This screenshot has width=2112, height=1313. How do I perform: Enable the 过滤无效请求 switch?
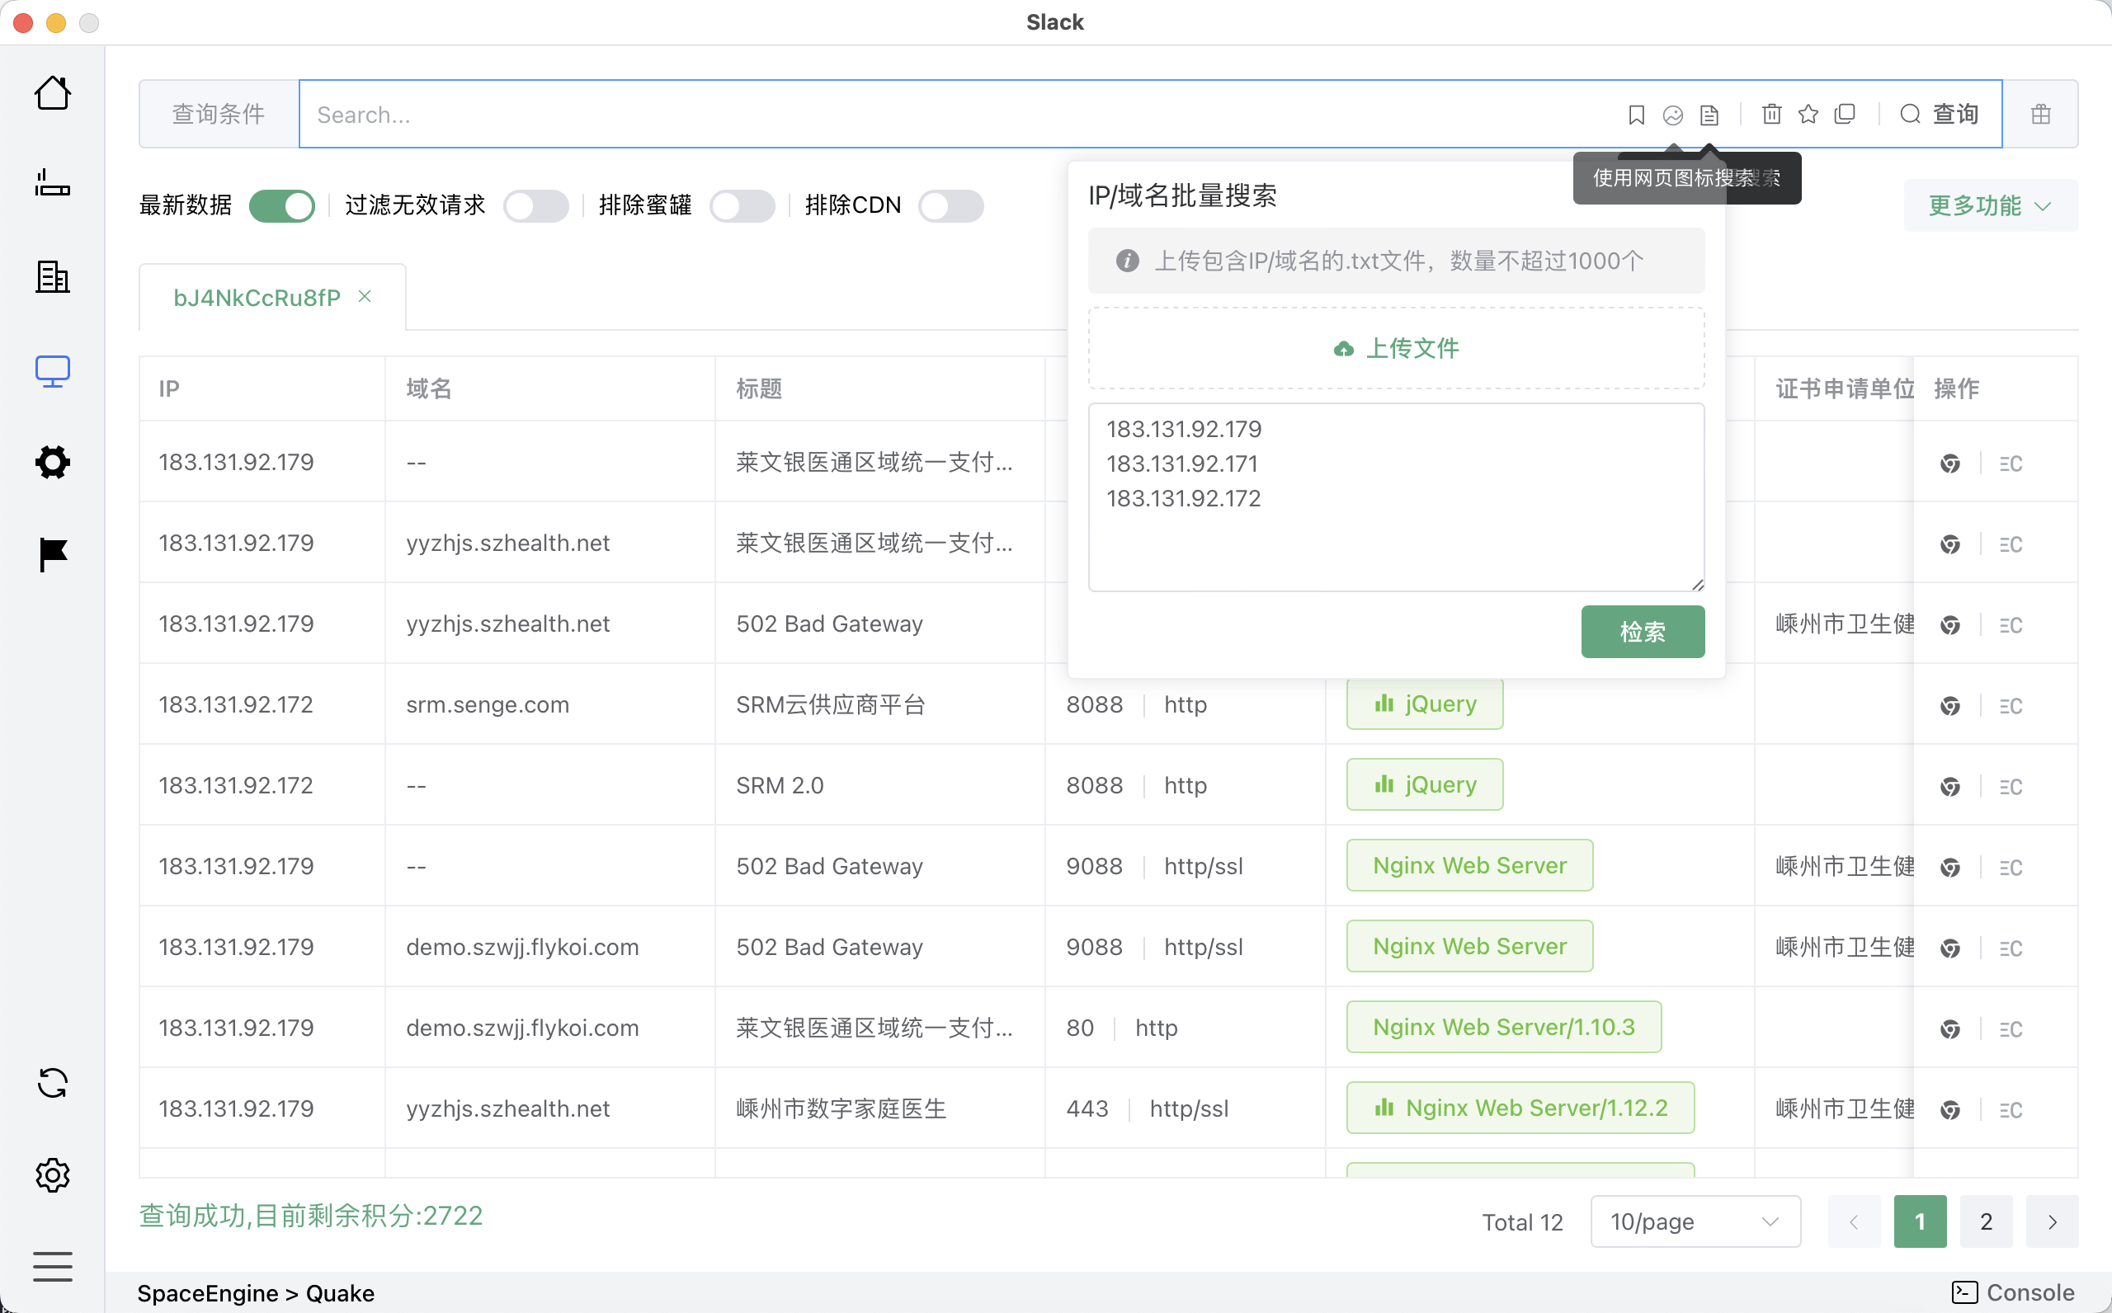[535, 206]
